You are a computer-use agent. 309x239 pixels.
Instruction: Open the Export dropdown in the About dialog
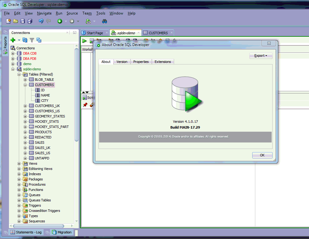[261, 56]
